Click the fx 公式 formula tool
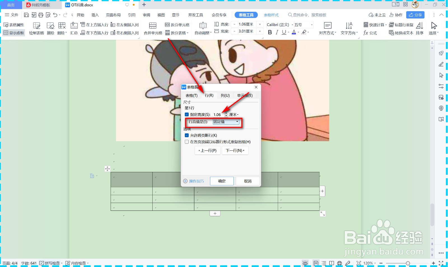Viewport: 448px width, 267px height. (370, 33)
